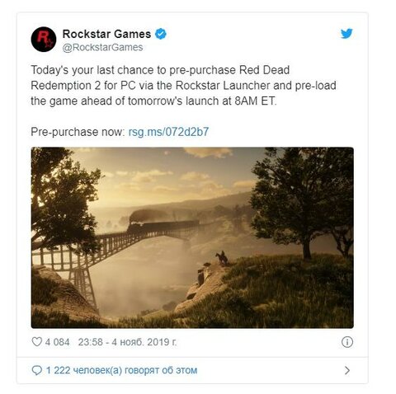Open the Twitter bird logo

click(x=346, y=34)
